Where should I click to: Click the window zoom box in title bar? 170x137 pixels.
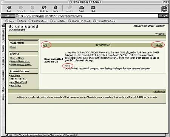pyautogui.click(x=164, y=2)
